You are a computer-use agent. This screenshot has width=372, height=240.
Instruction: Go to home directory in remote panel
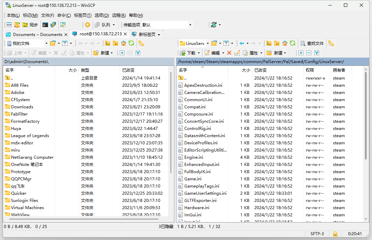(x=285, y=43)
